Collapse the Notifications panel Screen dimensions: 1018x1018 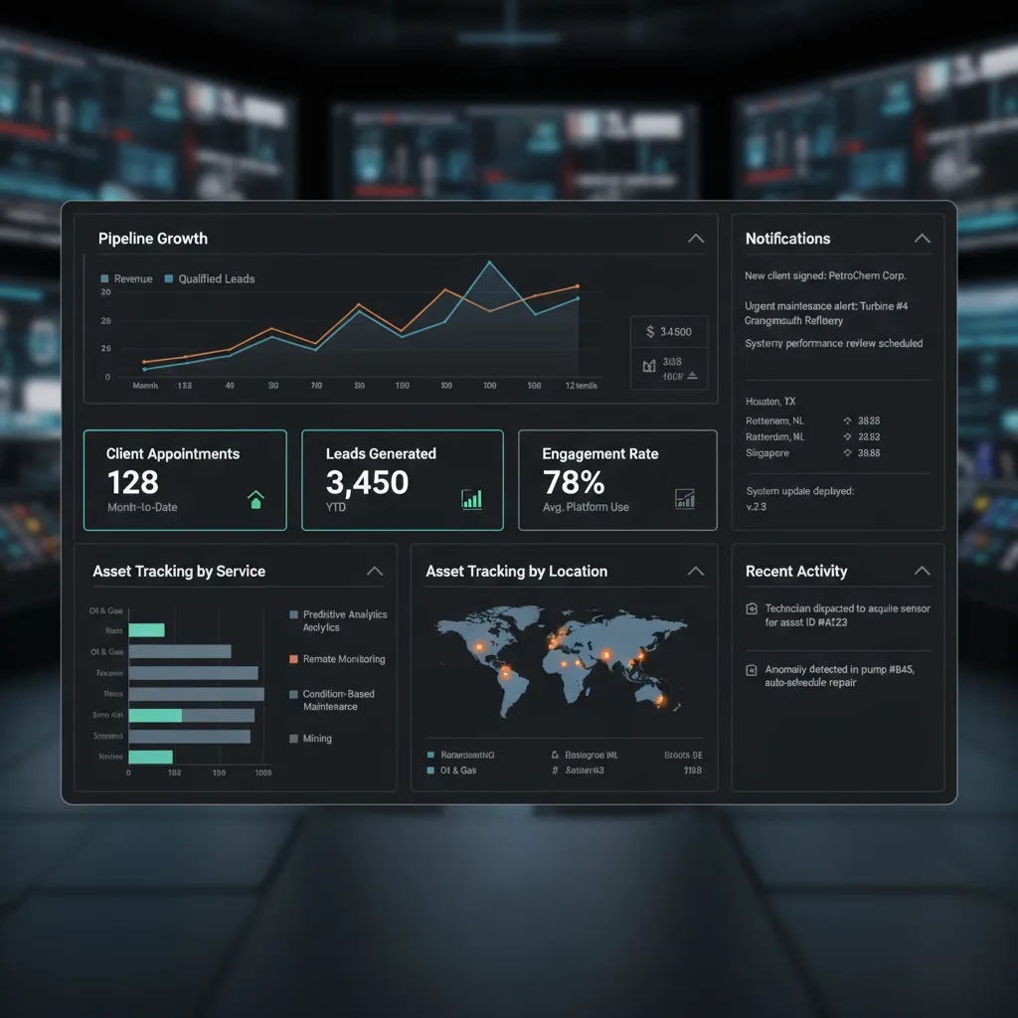[923, 239]
